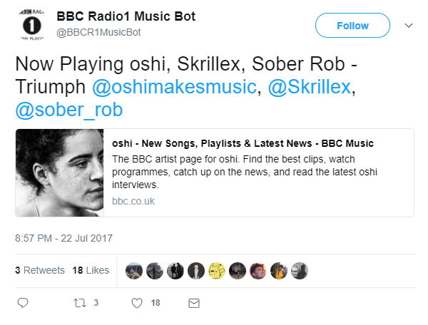The height and width of the screenshot is (325, 428).
Task: Click the yellow Pikachu liker avatar
Action: click(x=217, y=271)
